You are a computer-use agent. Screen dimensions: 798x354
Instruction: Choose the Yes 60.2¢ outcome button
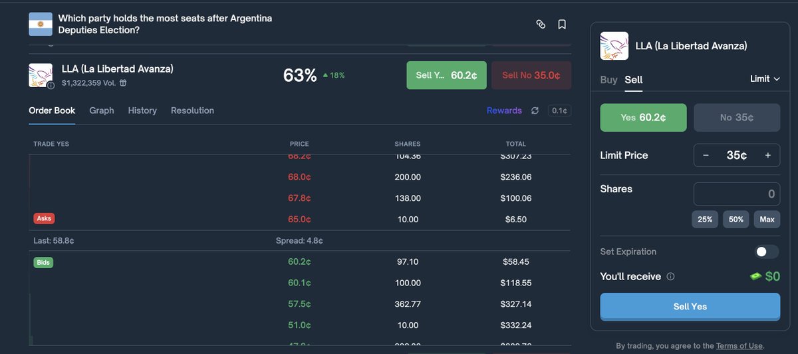pyautogui.click(x=643, y=117)
